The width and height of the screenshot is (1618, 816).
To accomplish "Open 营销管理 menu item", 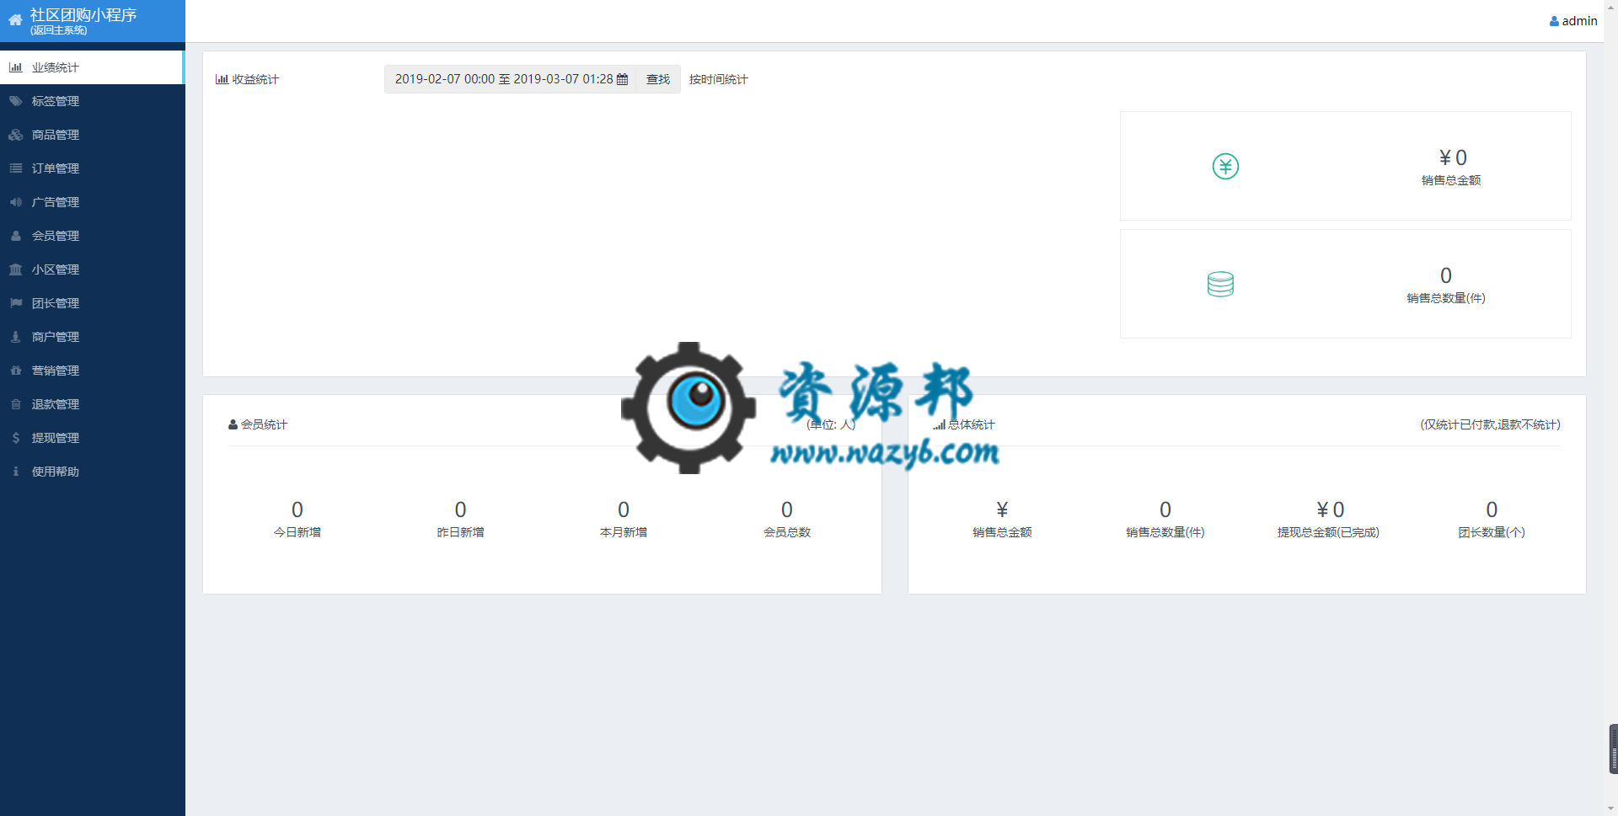I will click(93, 371).
